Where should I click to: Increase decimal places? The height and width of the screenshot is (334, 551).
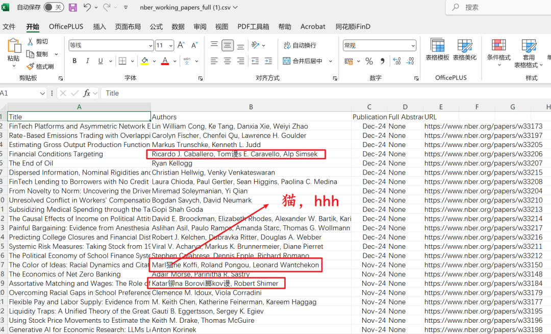click(397, 61)
